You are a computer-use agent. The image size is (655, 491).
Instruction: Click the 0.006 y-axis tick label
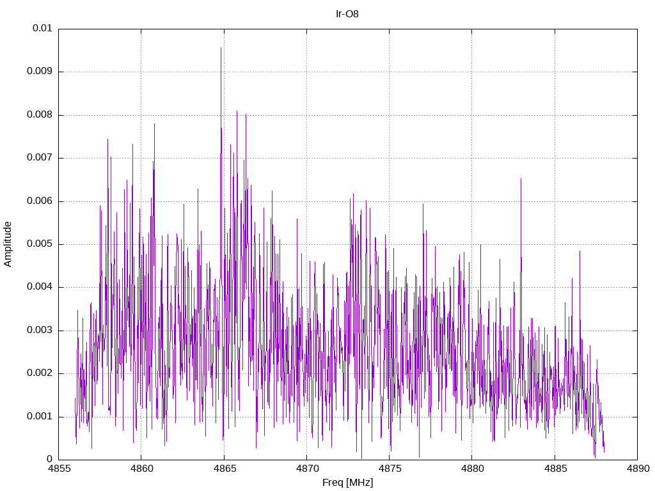click(40, 201)
